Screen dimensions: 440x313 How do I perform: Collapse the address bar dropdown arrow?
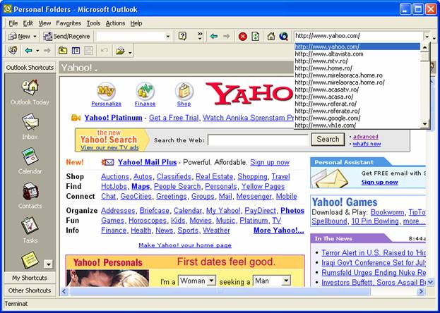427,36
